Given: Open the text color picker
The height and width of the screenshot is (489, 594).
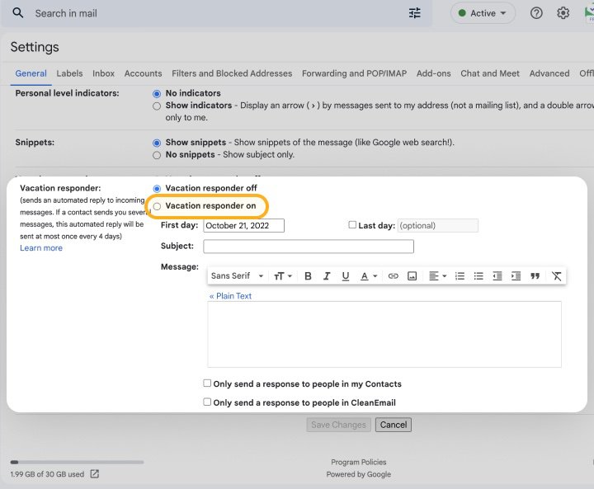Looking at the screenshot, I should point(368,276).
